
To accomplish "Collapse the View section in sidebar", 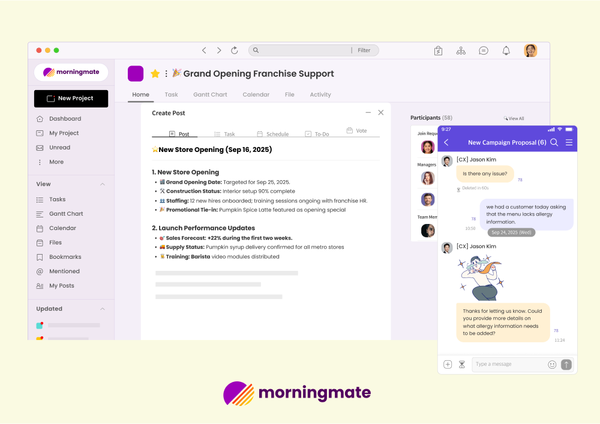I will [102, 184].
